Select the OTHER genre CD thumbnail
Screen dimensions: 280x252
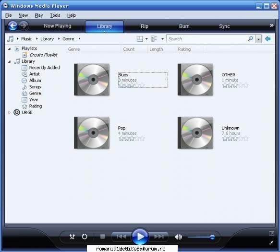tap(195, 79)
